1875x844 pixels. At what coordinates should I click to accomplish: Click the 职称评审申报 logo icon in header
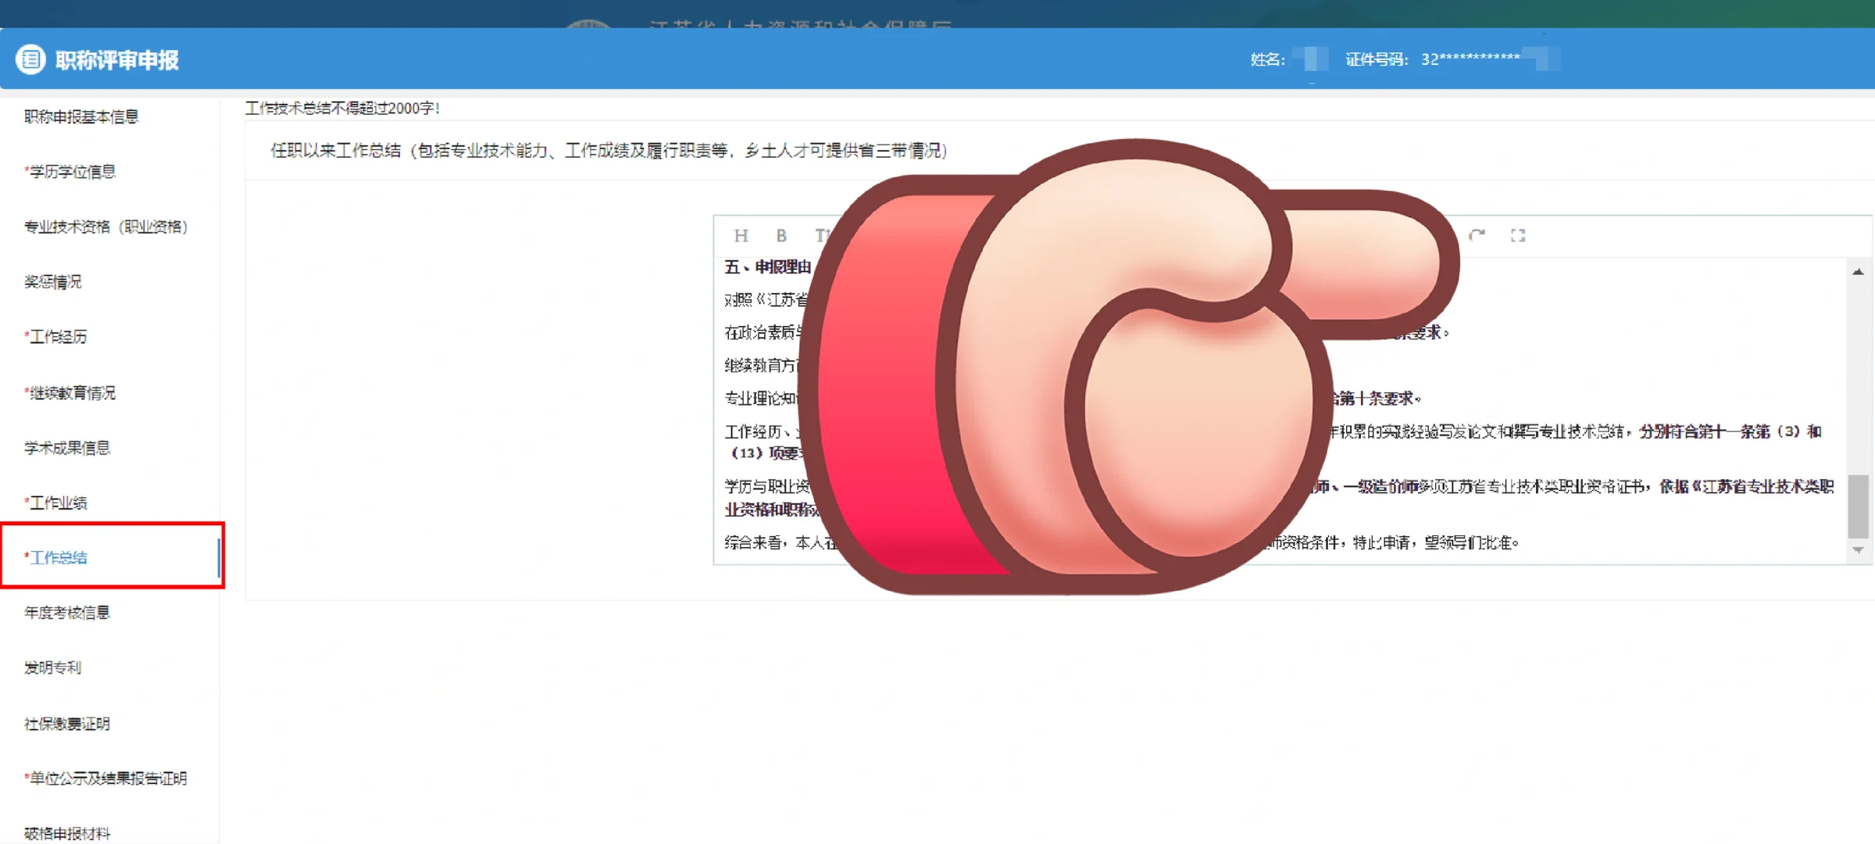(32, 59)
